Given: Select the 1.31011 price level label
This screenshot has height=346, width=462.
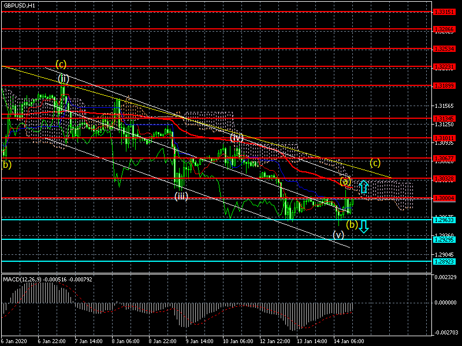Looking at the screenshot, I should click(x=444, y=138).
